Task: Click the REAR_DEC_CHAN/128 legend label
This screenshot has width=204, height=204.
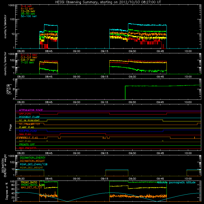Action: [34, 164]
